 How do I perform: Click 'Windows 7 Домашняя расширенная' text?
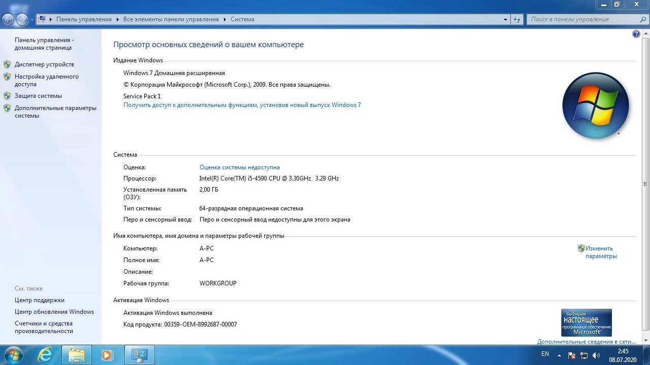[174, 73]
